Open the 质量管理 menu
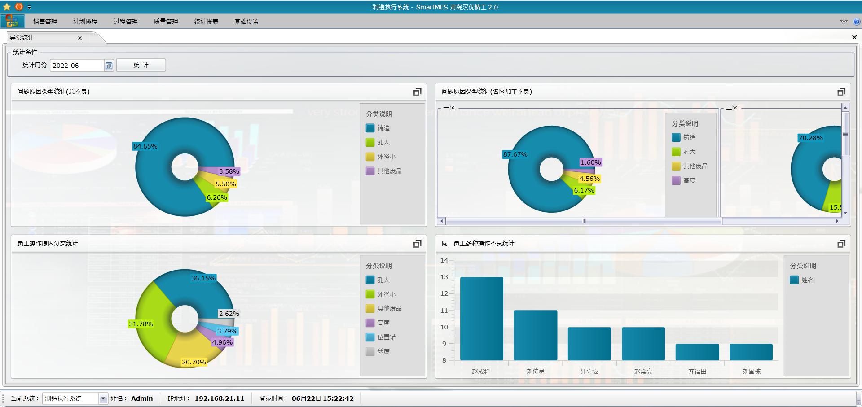The height and width of the screenshot is (407, 862). [x=166, y=22]
